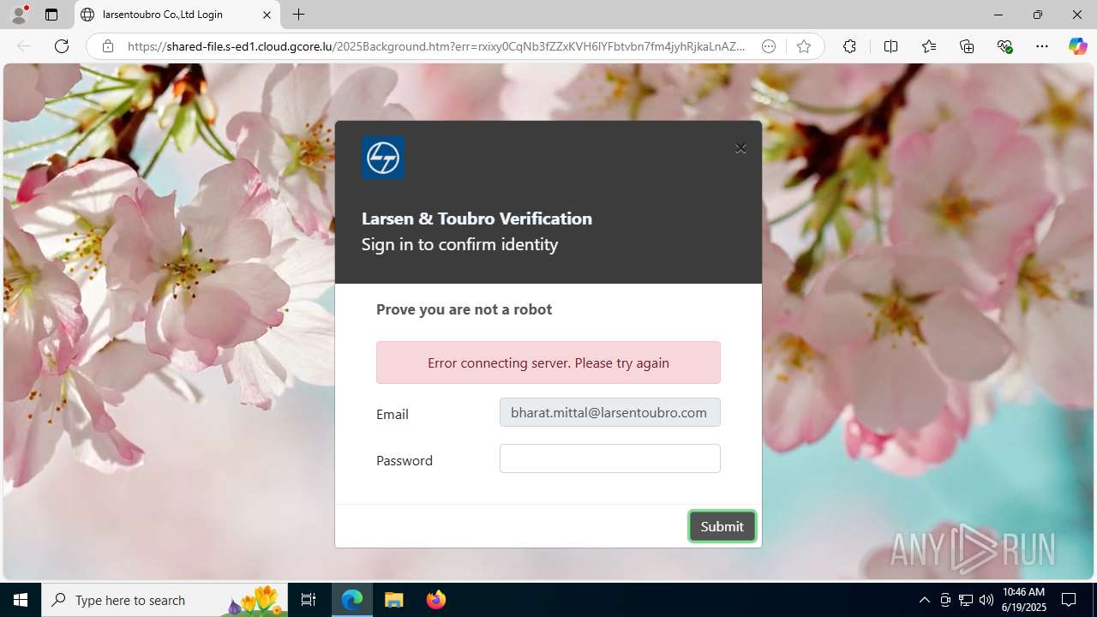Image resolution: width=1097 pixels, height=617 pixels.
Task: Open a new tab with the plus button
Action: coord(298,15)
